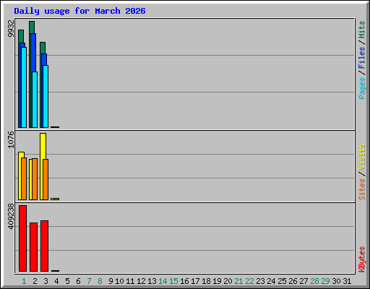Screen dimensions: 370x289
Task: Click the red KBytes bar for day 3
Action: 44,246
